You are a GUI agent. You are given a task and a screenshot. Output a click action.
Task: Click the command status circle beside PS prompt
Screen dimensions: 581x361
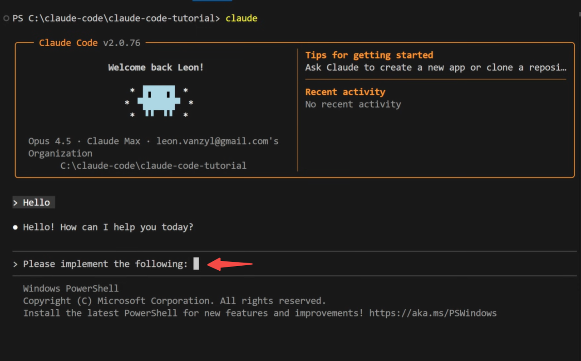click(x=6, y=19)
